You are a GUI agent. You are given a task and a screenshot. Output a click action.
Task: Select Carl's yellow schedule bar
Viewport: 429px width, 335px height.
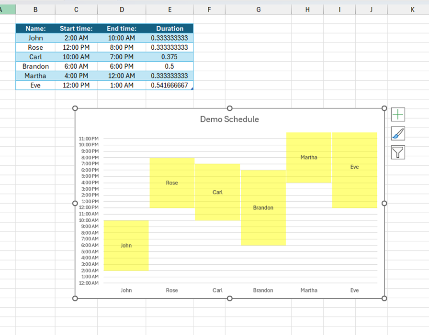click(x=217, y=192)
